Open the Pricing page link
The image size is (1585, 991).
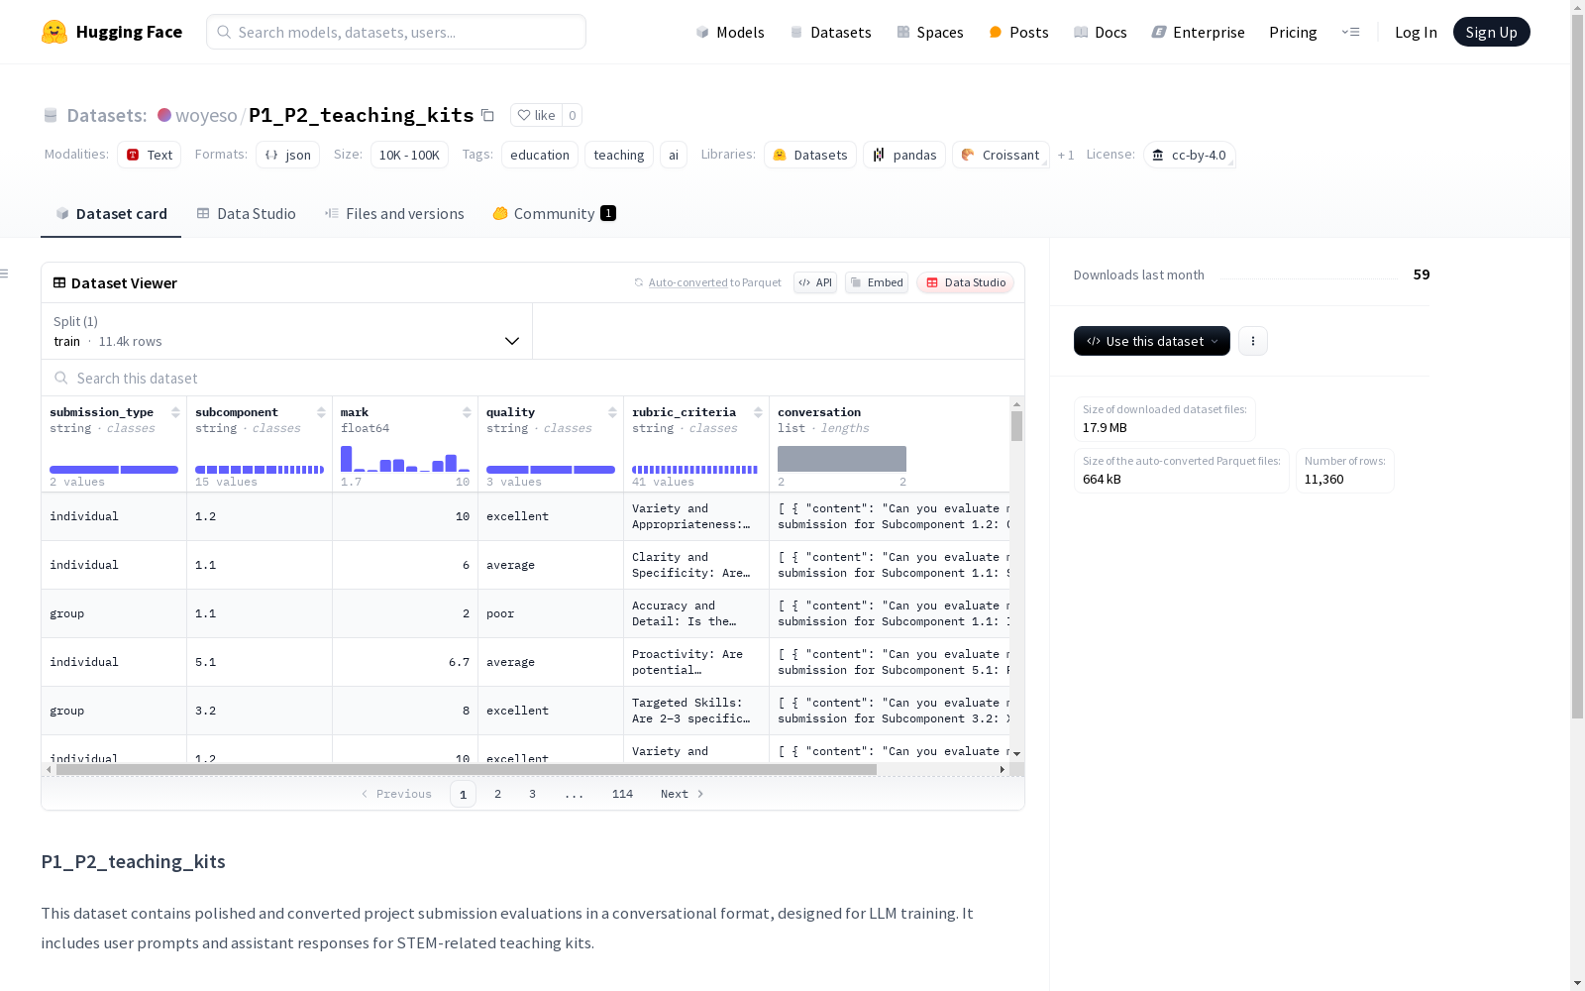point(1293,32)
